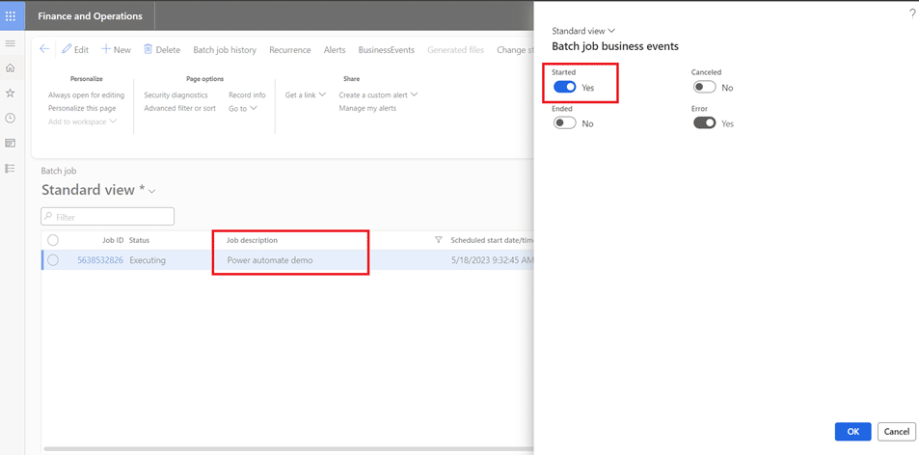This screenshot has width=919, height=455.
Task: Expand the hamburger navigation menu
Action: (10, 43)
